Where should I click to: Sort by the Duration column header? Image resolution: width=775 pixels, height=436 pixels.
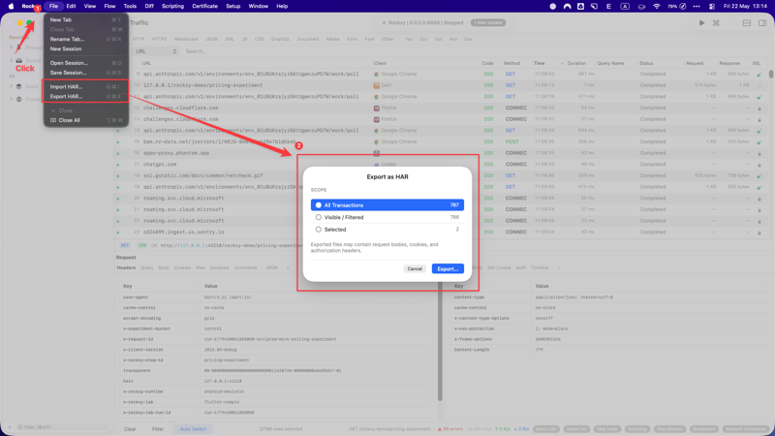(x=576, y=63)
